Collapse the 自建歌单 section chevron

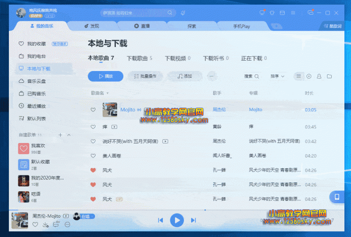pyautogui.click(x=69, y=135)
